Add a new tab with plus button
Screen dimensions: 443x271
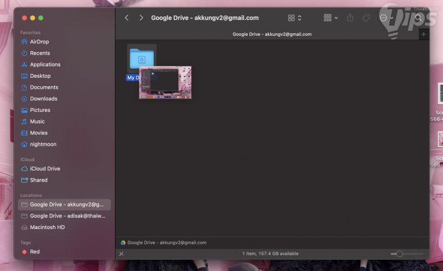pyautogui.click(x=424, y=35)
